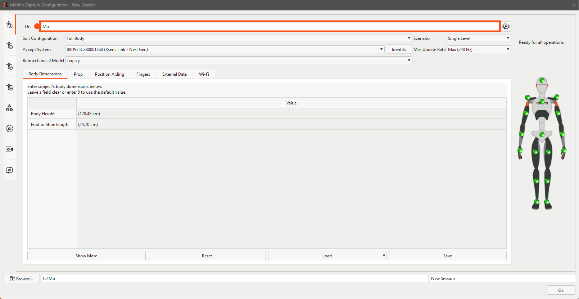Switch to the Prop tab

coord(78,74)
